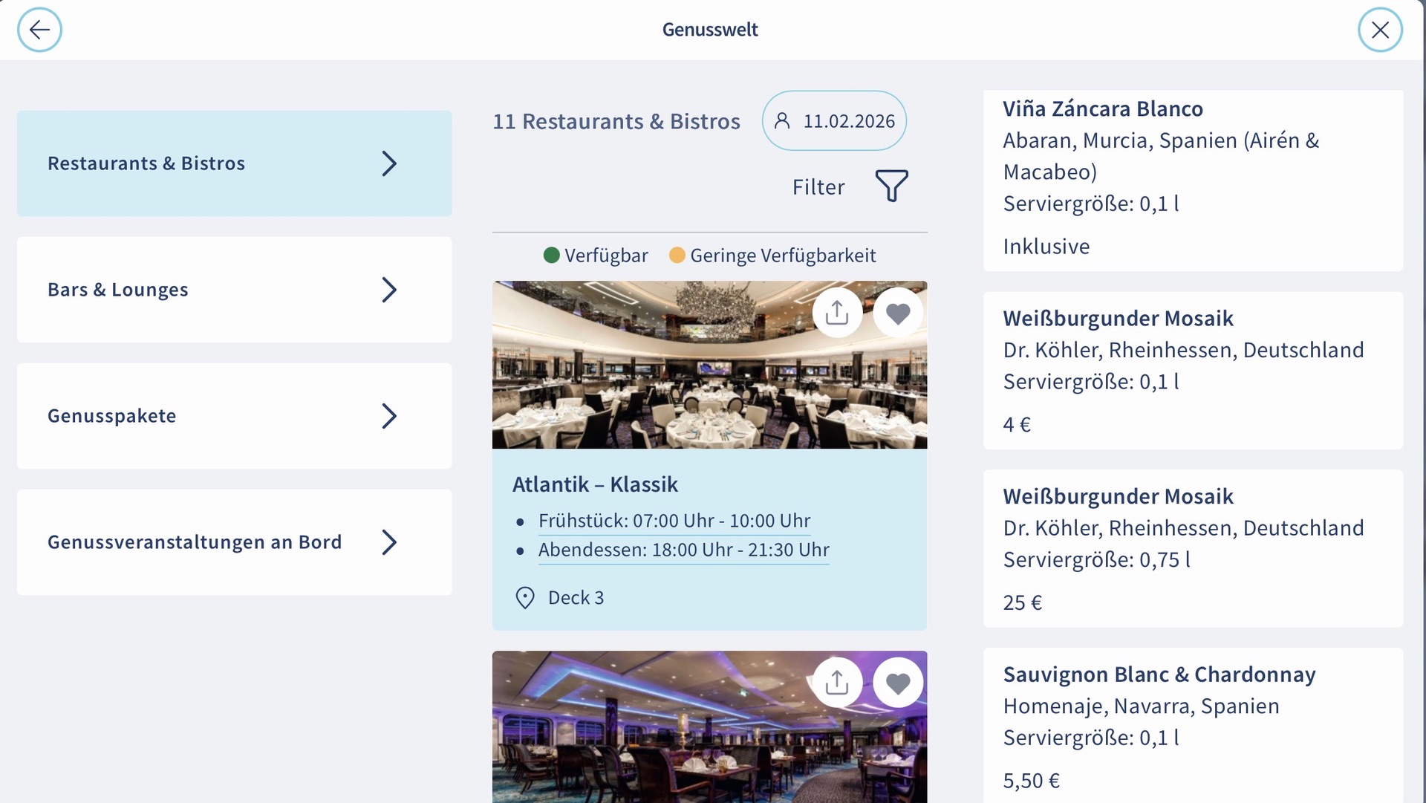Favorite Atlantik – Klassik with heart icon

click(898, 313)
